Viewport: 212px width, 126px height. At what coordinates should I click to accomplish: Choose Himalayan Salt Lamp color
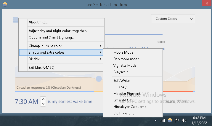pos(133,107)
